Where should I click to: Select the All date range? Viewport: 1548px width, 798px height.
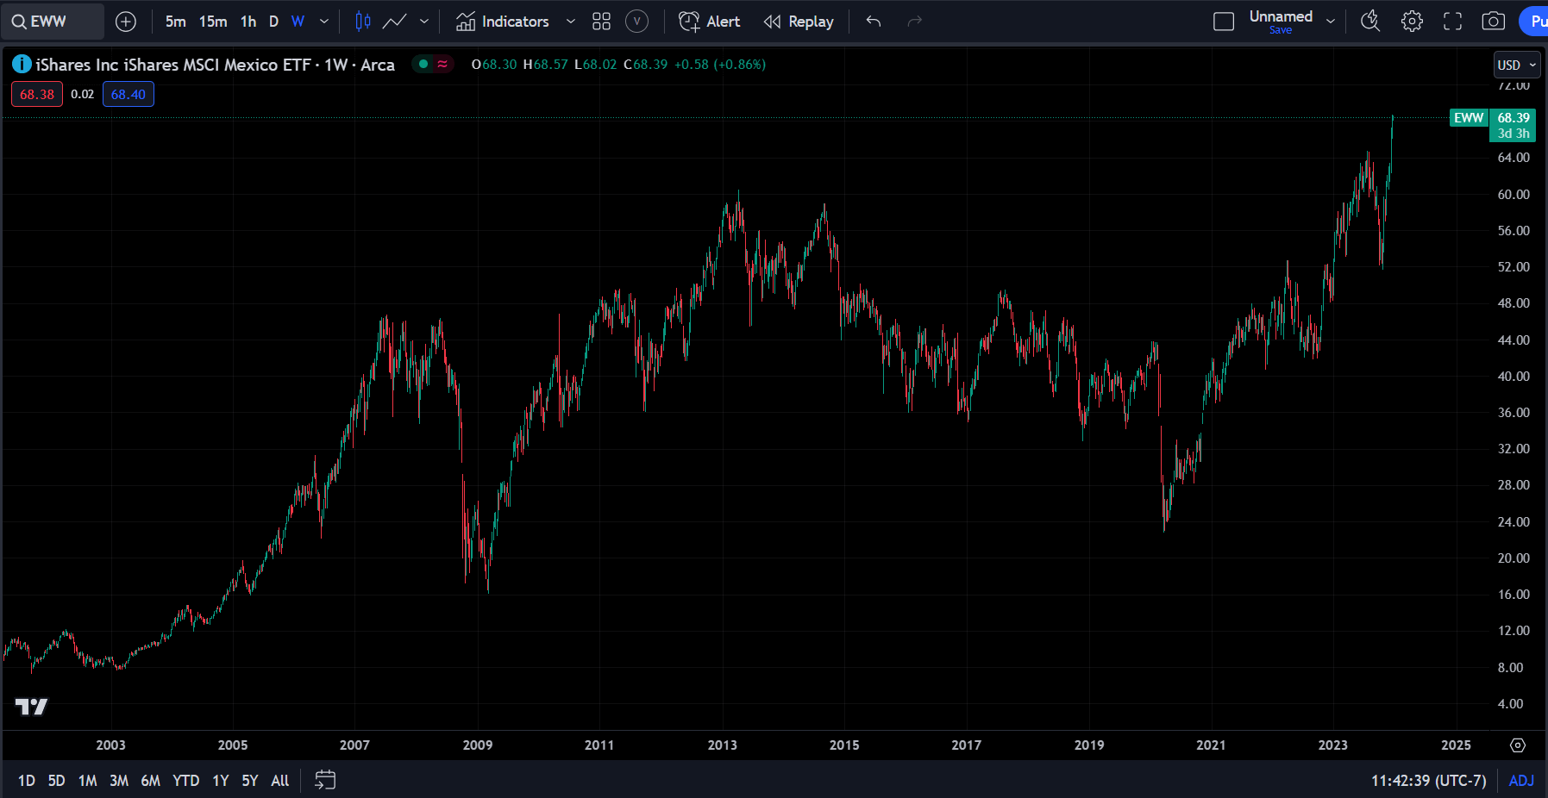(x=279, y=781)
